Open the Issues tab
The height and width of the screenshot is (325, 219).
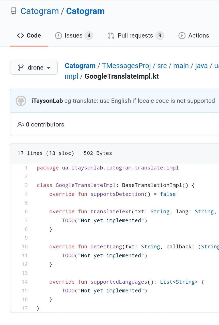point(74,36)
